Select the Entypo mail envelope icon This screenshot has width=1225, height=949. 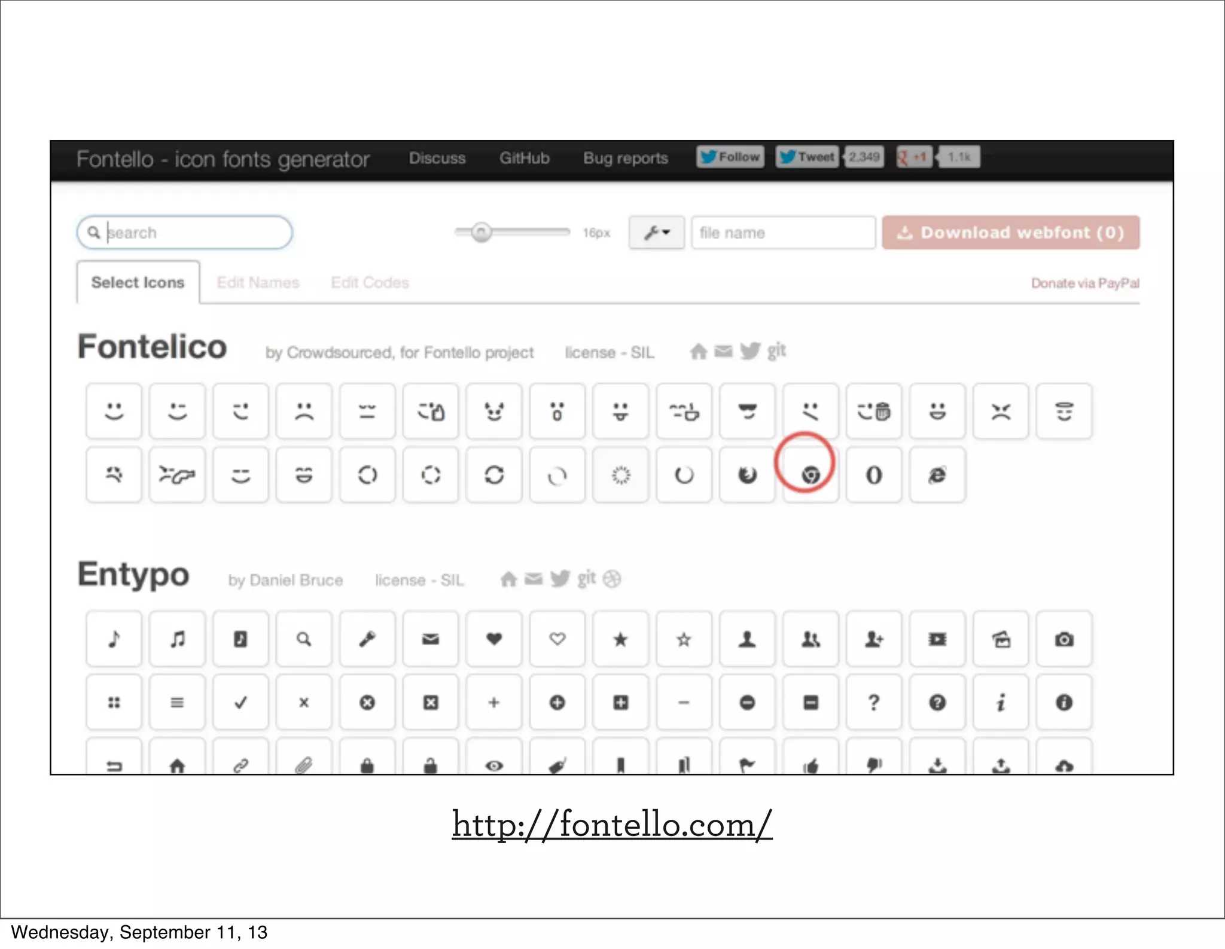(431, 639)
